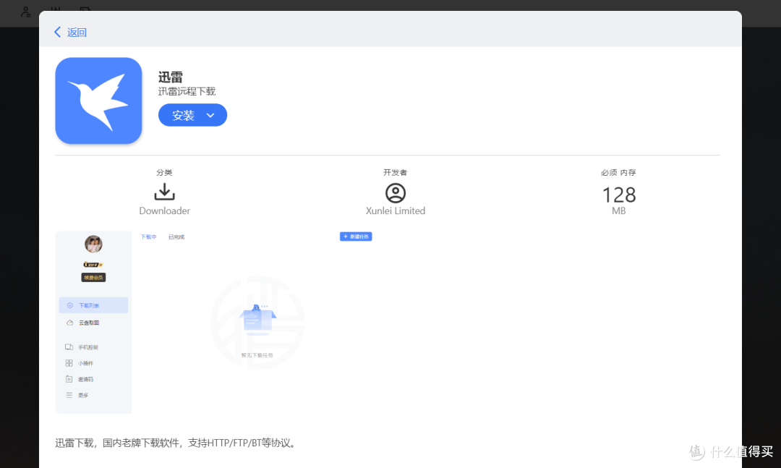Viewport: 781px width, 468px height.
Task: Click the 开发者 label
Action: pos(395,172)
